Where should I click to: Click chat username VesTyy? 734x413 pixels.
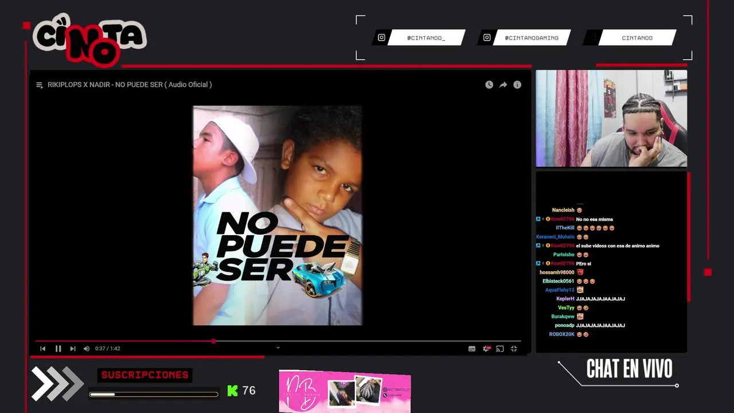coord(566,308)
